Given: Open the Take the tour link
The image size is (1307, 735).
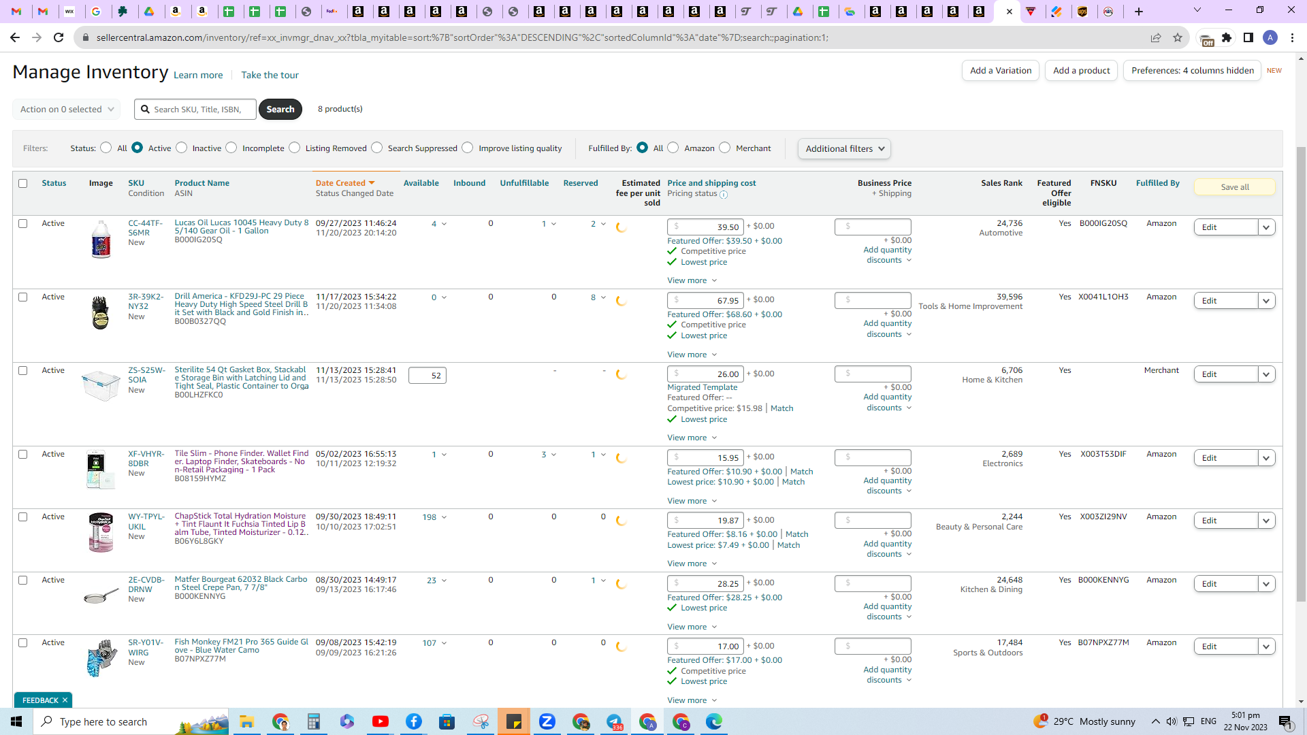Looking at the screenshot, I should point(270,75).
